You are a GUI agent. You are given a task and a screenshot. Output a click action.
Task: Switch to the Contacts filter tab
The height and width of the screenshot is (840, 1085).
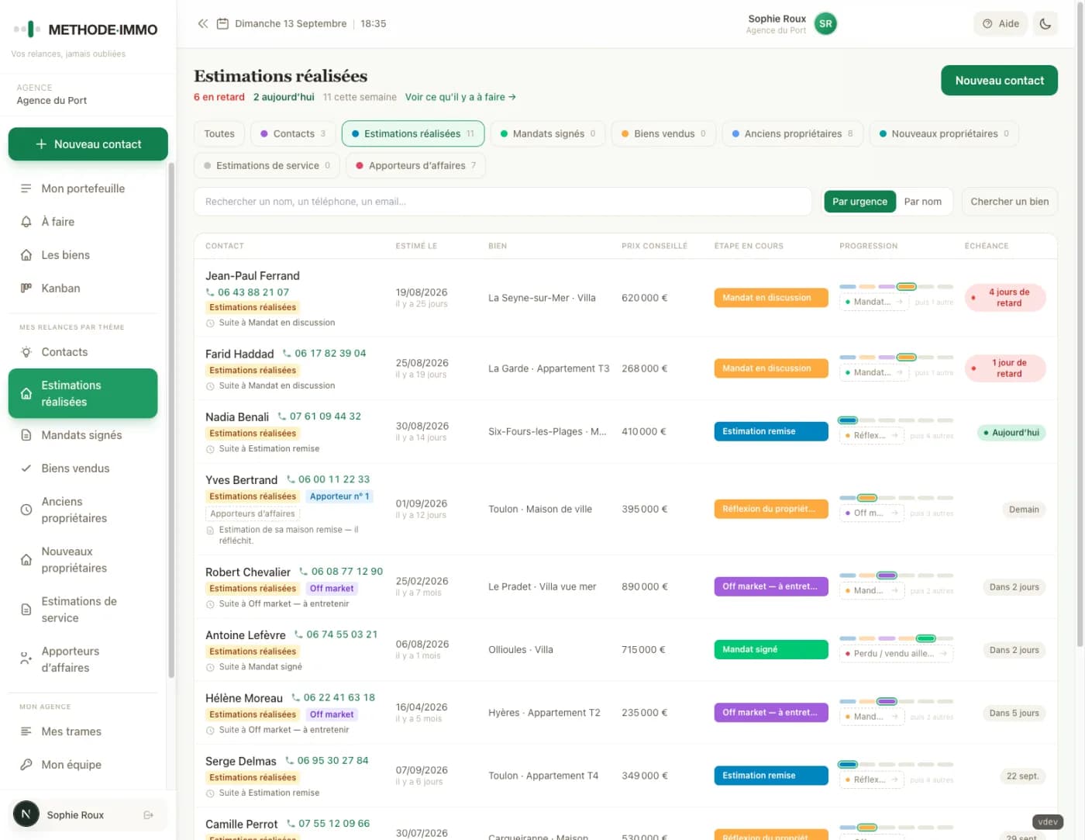coord(293,133)
